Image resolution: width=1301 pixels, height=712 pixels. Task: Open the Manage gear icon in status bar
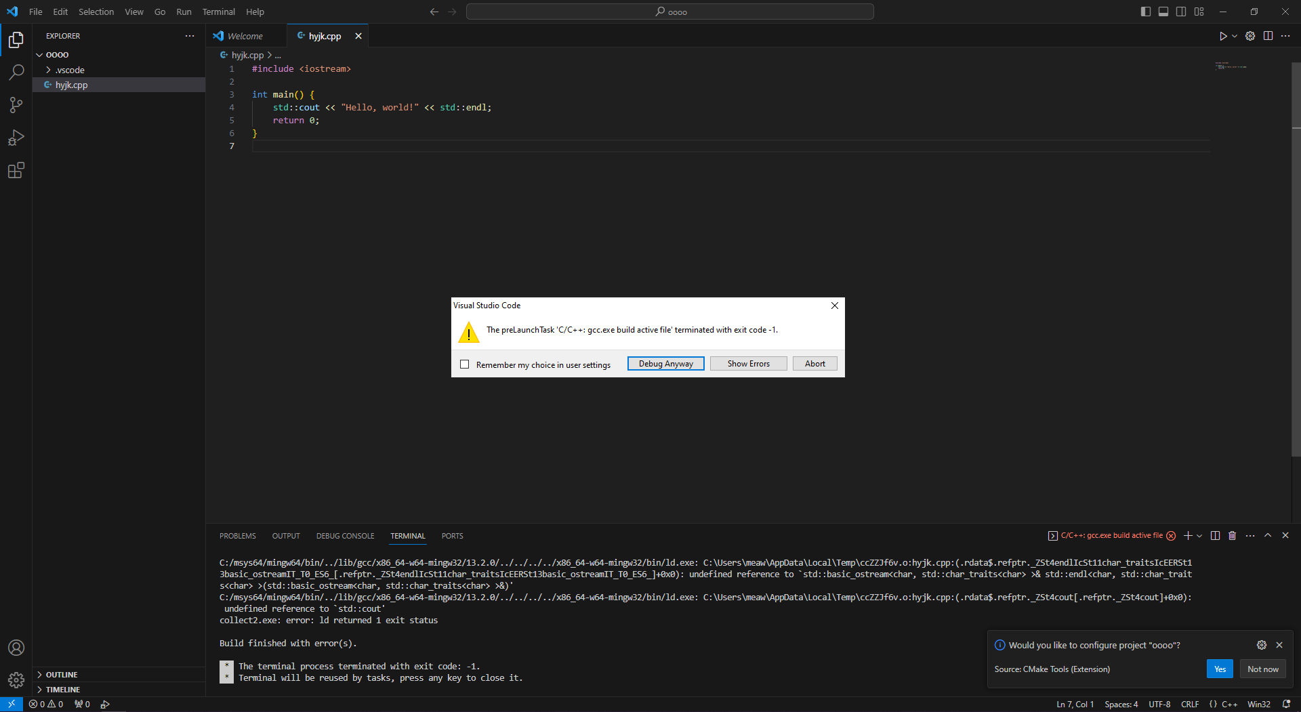(x=16, y=680)
